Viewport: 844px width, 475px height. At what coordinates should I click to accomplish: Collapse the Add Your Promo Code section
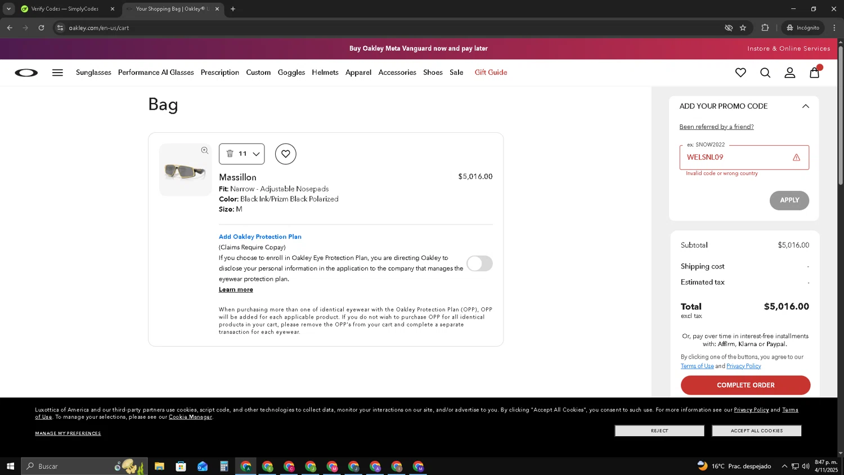pos(806,106)
